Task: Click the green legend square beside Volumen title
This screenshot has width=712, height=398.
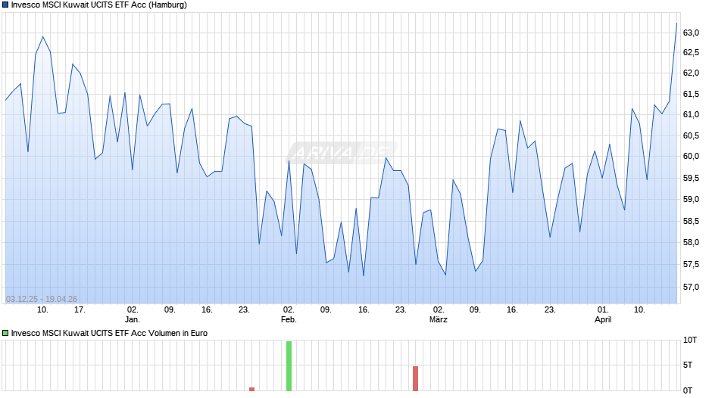Action: pos(5,333)
